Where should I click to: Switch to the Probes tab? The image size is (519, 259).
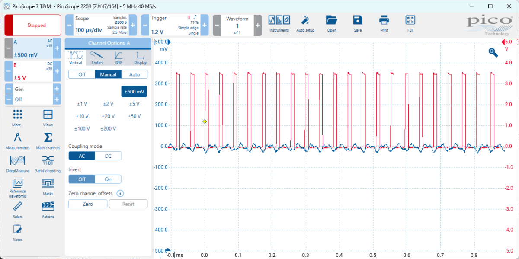(97, 58)
